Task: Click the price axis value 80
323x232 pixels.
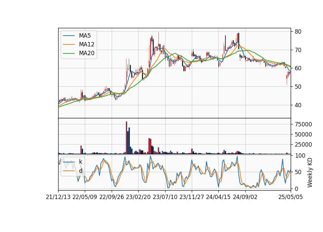Action: tap(298, 32)
